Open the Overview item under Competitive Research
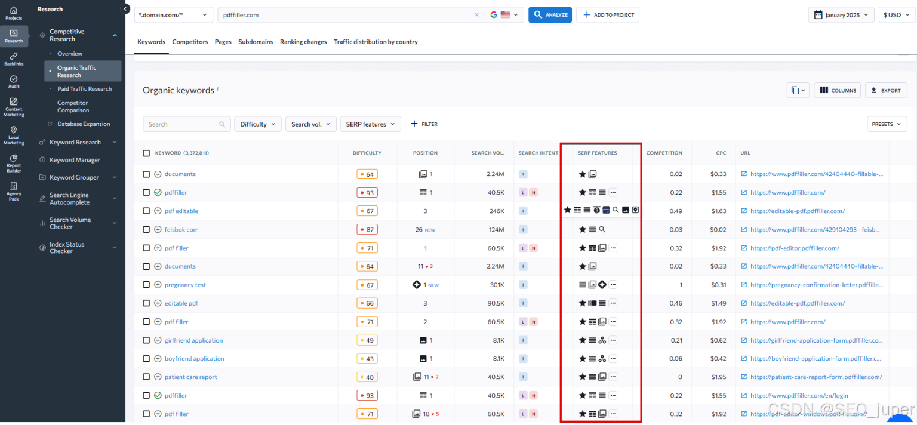Image resolution: width=917 pixels, height=425 pixels. click(70, 54)
